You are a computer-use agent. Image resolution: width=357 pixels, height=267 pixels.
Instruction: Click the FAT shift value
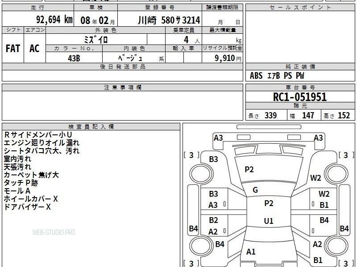coord(13,49)
